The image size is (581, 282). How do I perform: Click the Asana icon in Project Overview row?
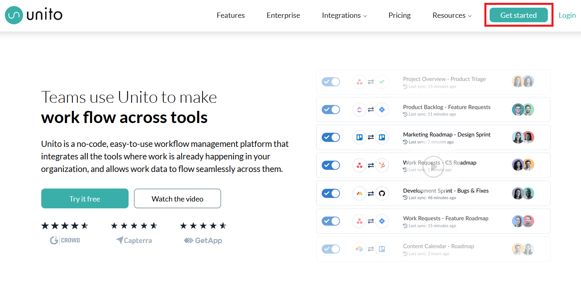pos(359,82)
